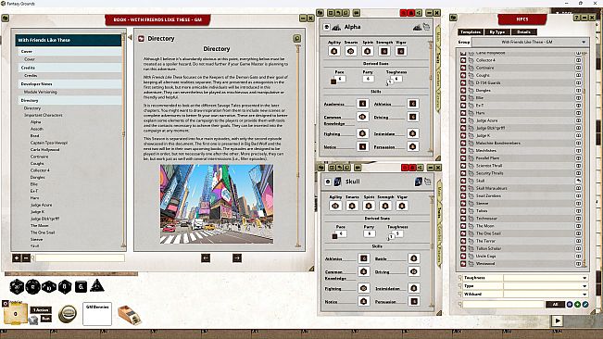This screenshot has height=339, width=603.
Task: Open the Judge K NPC link icon
Action: (x=463, y=135)
